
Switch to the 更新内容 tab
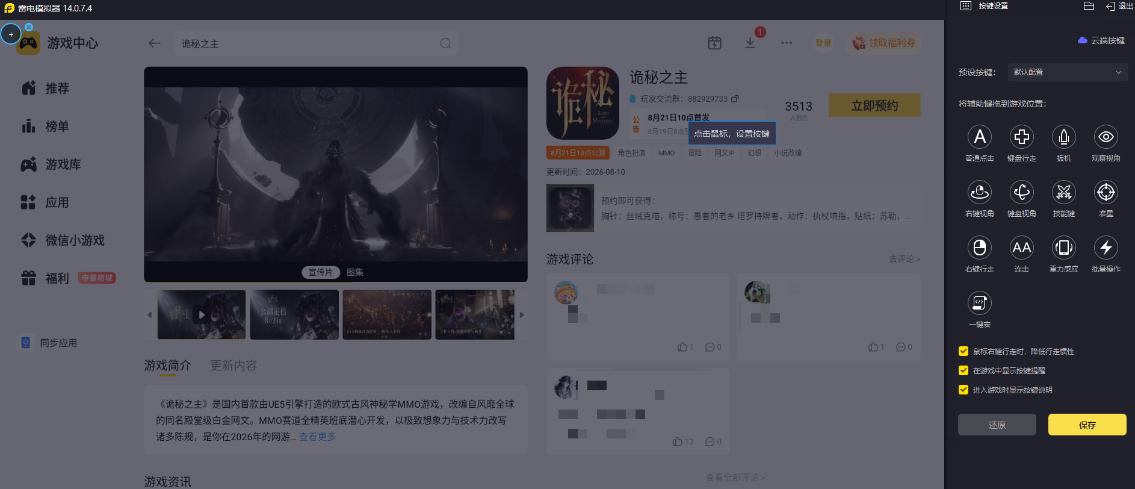point(233,366)
